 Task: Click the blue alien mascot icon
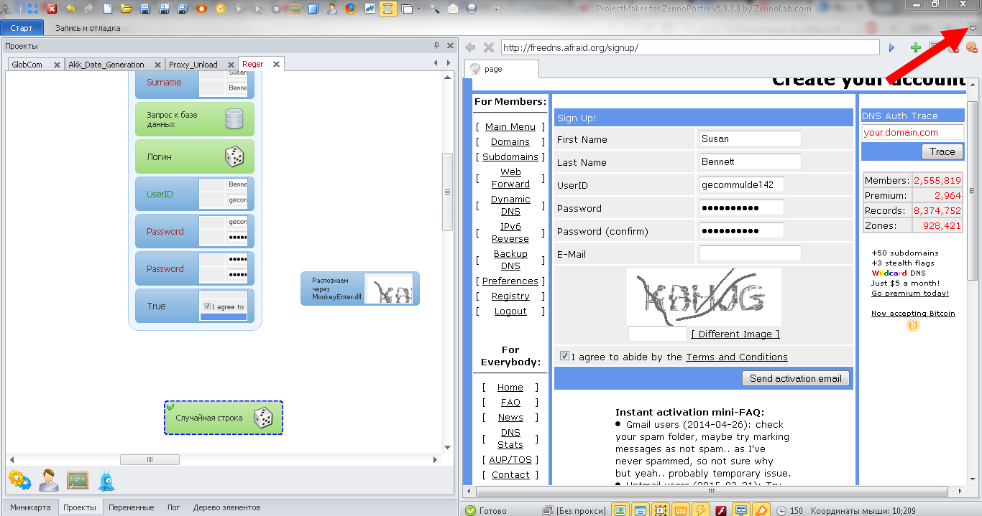pyautogui.click(x=106, y=479)
